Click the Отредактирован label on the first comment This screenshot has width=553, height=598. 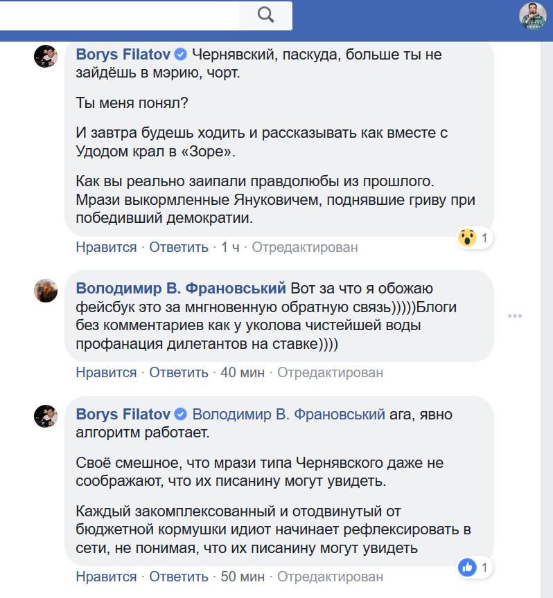tap(306, 247)
